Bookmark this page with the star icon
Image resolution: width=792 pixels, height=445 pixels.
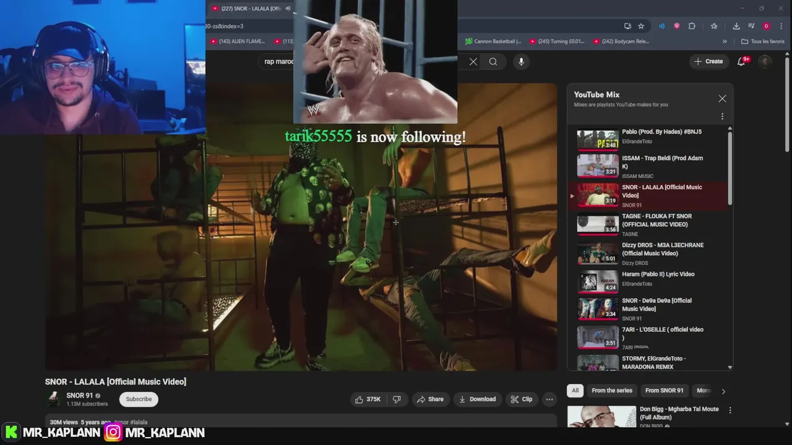(641, 26)
